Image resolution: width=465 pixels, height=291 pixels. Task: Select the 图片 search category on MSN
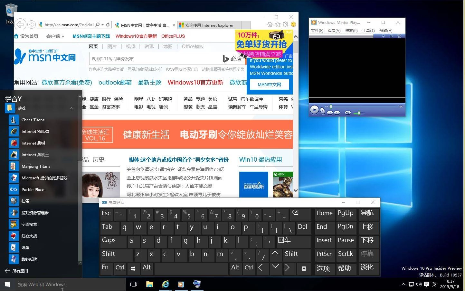pyautogui.click(x=112, y=46)
